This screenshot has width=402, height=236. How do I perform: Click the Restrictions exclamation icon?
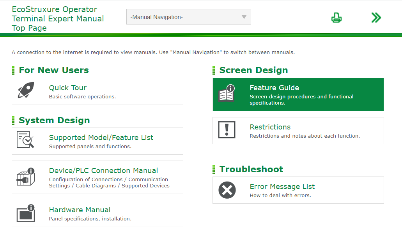coord(227,129)
